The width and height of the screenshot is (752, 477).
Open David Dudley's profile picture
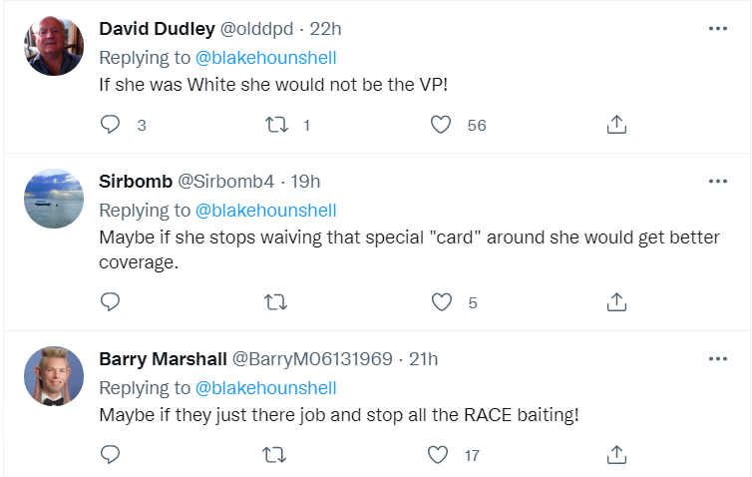[x=53, y=45]
